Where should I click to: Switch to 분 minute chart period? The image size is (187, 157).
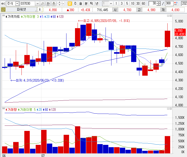coord(86,3)
